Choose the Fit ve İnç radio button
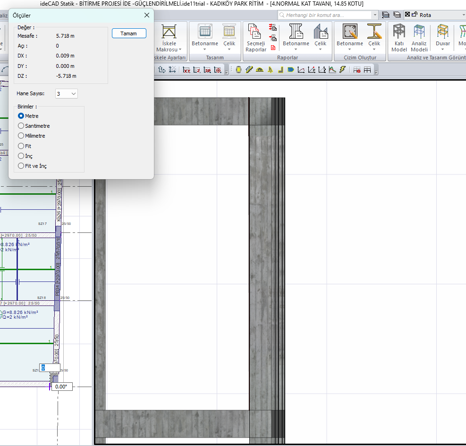Viewport: 466px width, 446px height. [21, 166]
